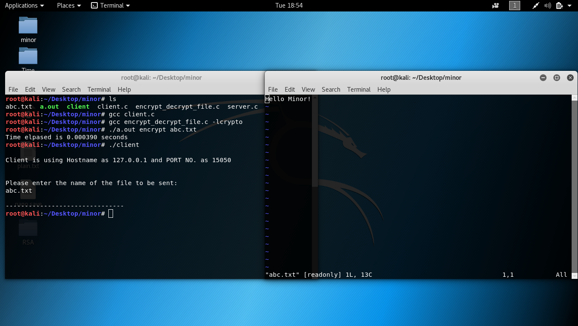Click 'abc.txt' in the ls output line
This screenshot has height=326, width=578.
(x=19, y=107)
